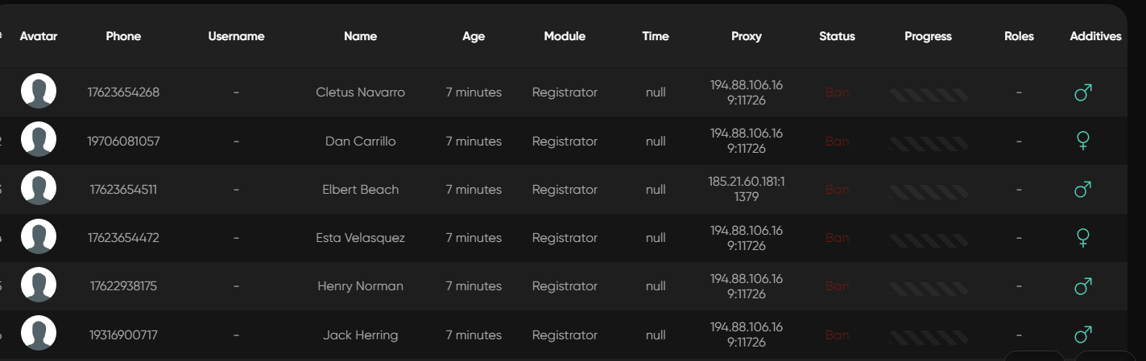The height and width of the screenshot is (361, 1146).
Task: Click the female icon for Dan Carrillo
Action: point(1083,142)
